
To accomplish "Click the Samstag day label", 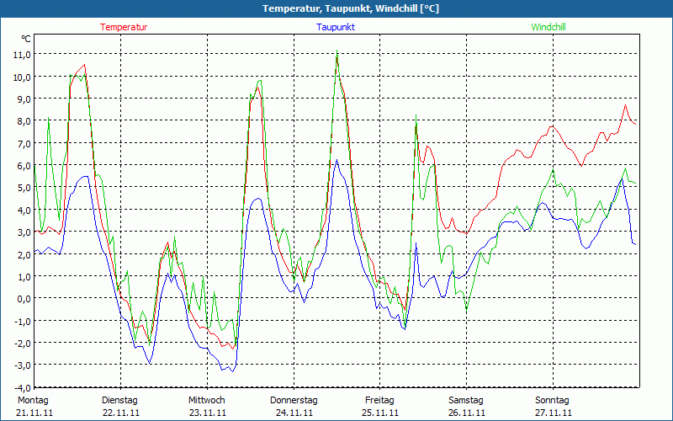I will (466, 401).
